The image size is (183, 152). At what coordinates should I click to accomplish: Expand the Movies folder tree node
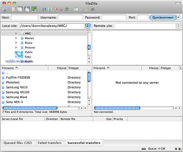coord(16,38)
